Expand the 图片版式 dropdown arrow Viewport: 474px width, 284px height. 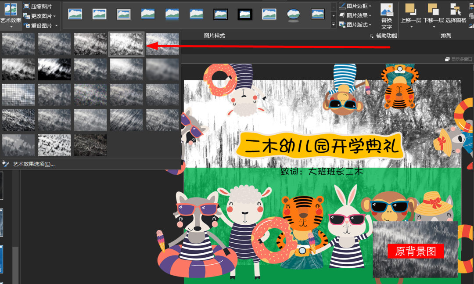pos(370,25)
